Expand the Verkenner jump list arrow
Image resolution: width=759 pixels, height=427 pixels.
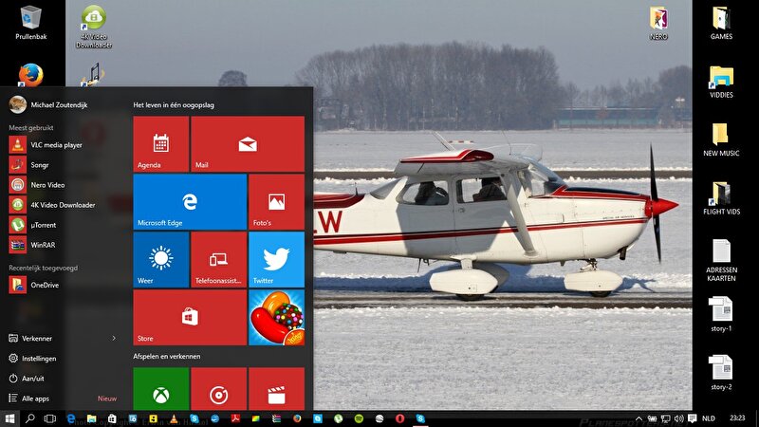coord(114,338)
